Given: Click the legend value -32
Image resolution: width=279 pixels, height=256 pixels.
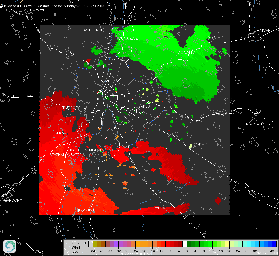Looking at the screenshot, I should 118,251.
